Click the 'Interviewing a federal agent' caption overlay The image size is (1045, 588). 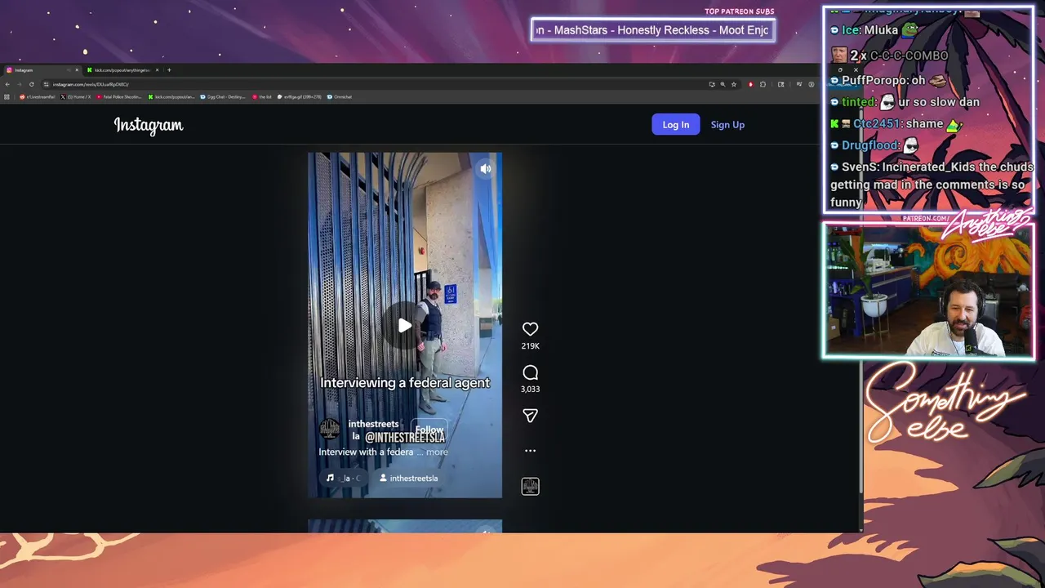coord(405,382)
